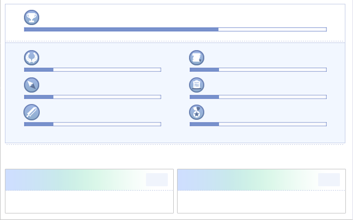Click the progress bar beneath the compass icon
Viewport: 353px width, 220px height.
click(x=93, y=97)
